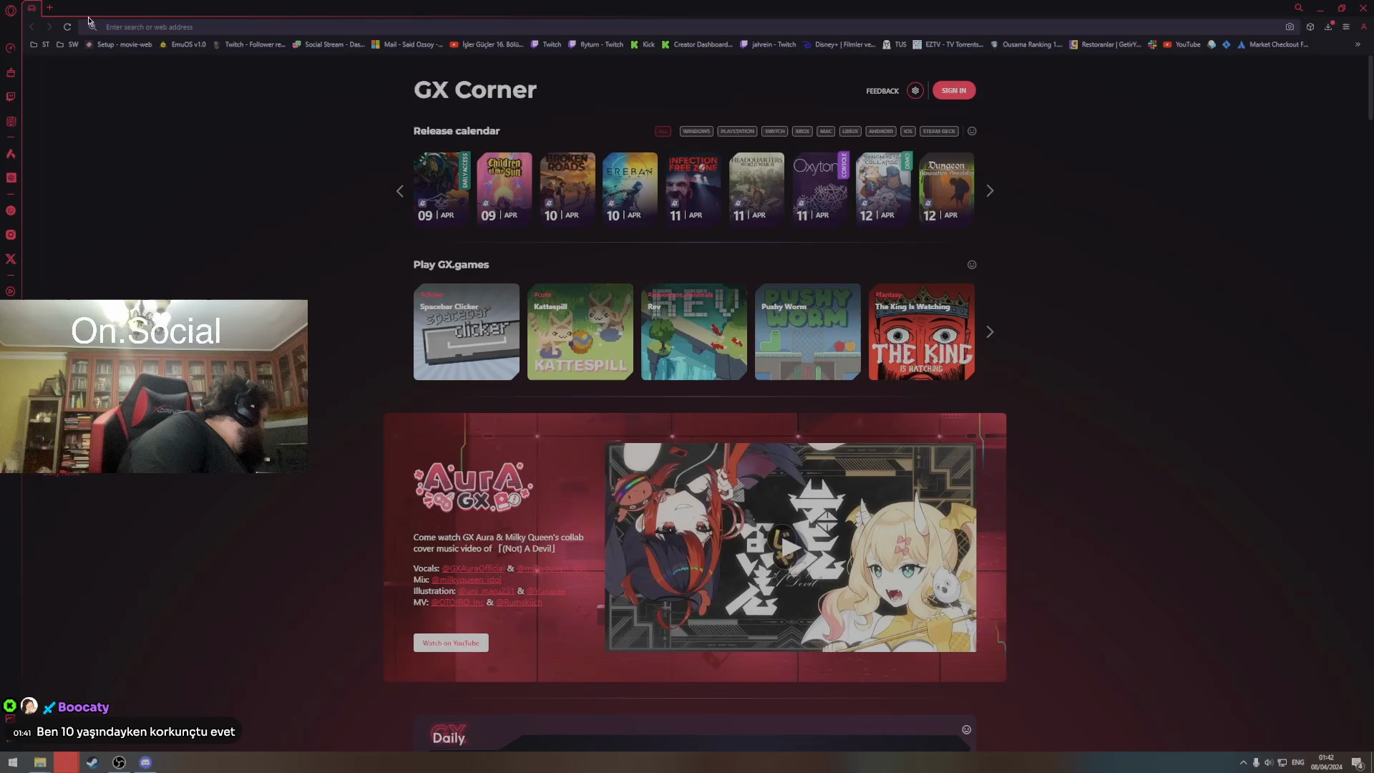Open Instagram in sidebar

click(11, 235)
